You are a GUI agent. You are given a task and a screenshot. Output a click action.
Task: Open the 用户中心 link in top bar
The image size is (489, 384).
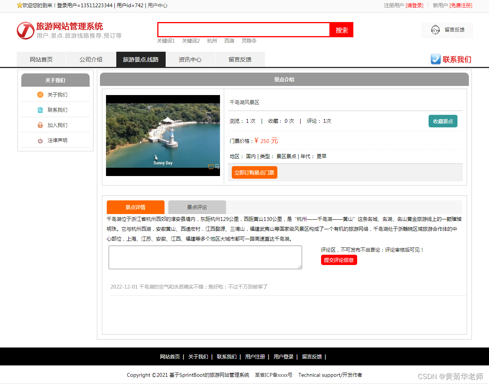158,5
